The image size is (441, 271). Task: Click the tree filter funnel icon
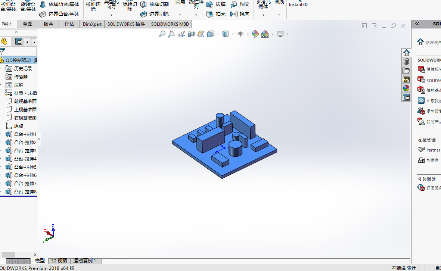[x=3, y=52]
